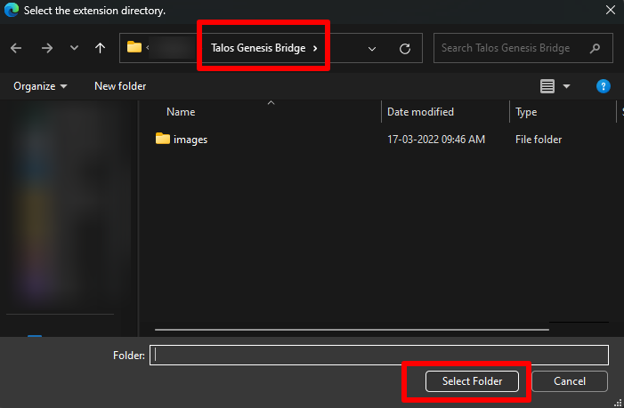The image size is (624, 408).
Task: Open view options dropdown arrow
Action: tap(567, 86)
